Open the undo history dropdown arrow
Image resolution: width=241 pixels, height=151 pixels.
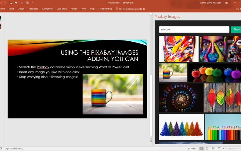point(19,3)
